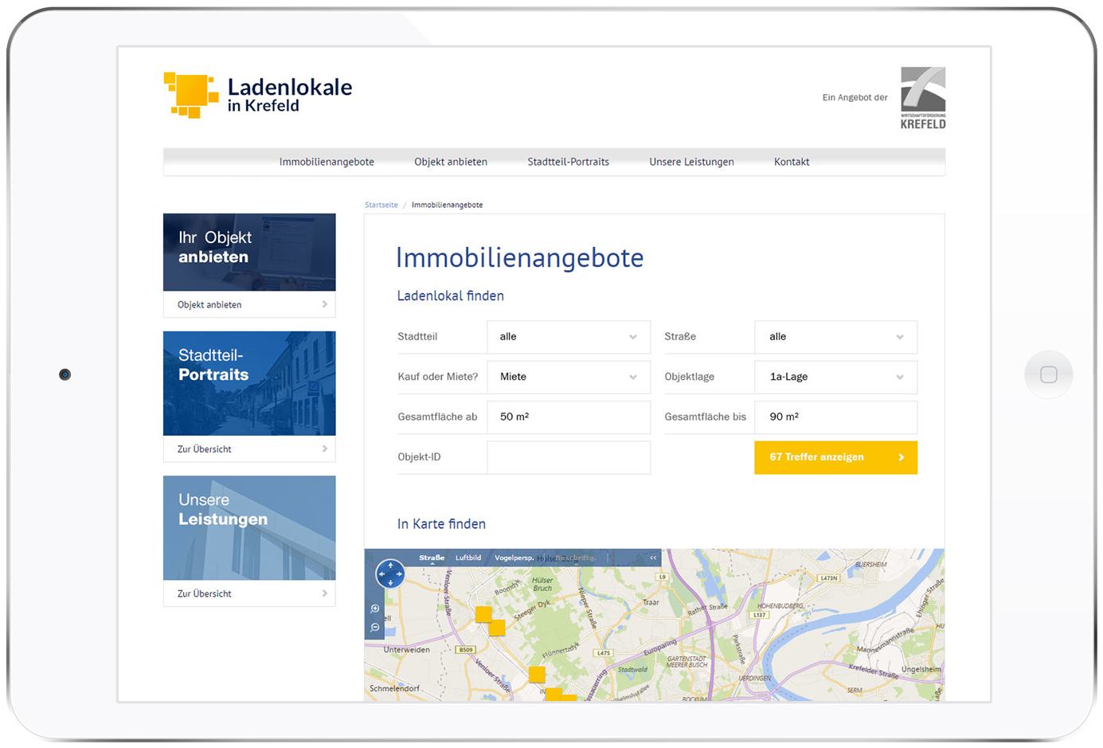The height and width of the screenshot is (748, 1103).
Task: Open Immobilienangebote in the navigation bar
Action: click(x=327, y=162)
